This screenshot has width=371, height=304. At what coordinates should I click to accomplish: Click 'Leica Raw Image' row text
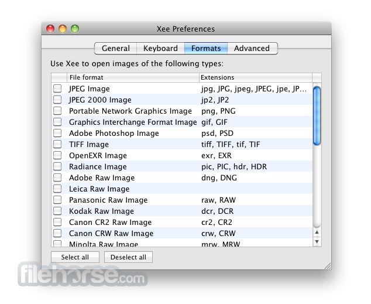point(99,189)
